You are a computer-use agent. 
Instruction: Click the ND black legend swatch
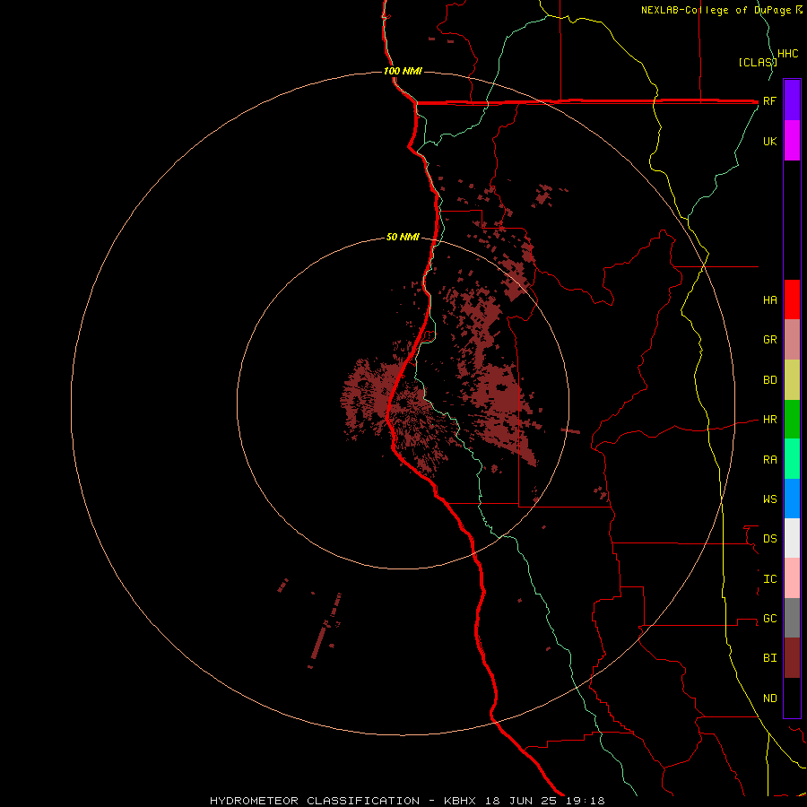pos(792,698)
